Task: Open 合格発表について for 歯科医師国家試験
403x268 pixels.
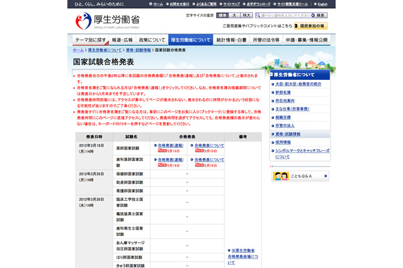Action: tap(209, 160)
